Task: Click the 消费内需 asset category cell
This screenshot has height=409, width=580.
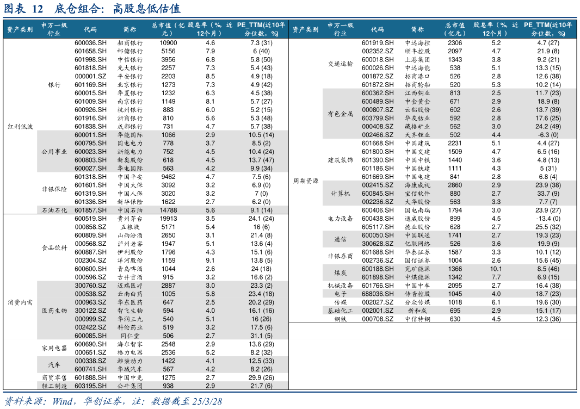Action: pyautogui.click(x=20, y=302)
